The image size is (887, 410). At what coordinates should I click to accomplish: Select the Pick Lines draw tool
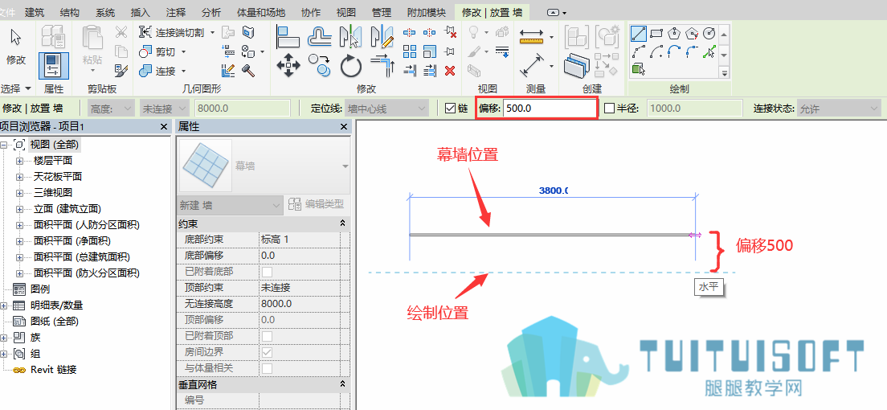click(709, 52)
